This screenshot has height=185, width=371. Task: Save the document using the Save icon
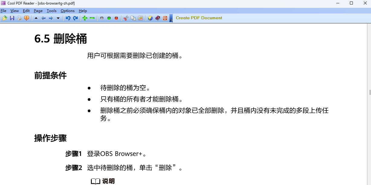click(12, 18)
